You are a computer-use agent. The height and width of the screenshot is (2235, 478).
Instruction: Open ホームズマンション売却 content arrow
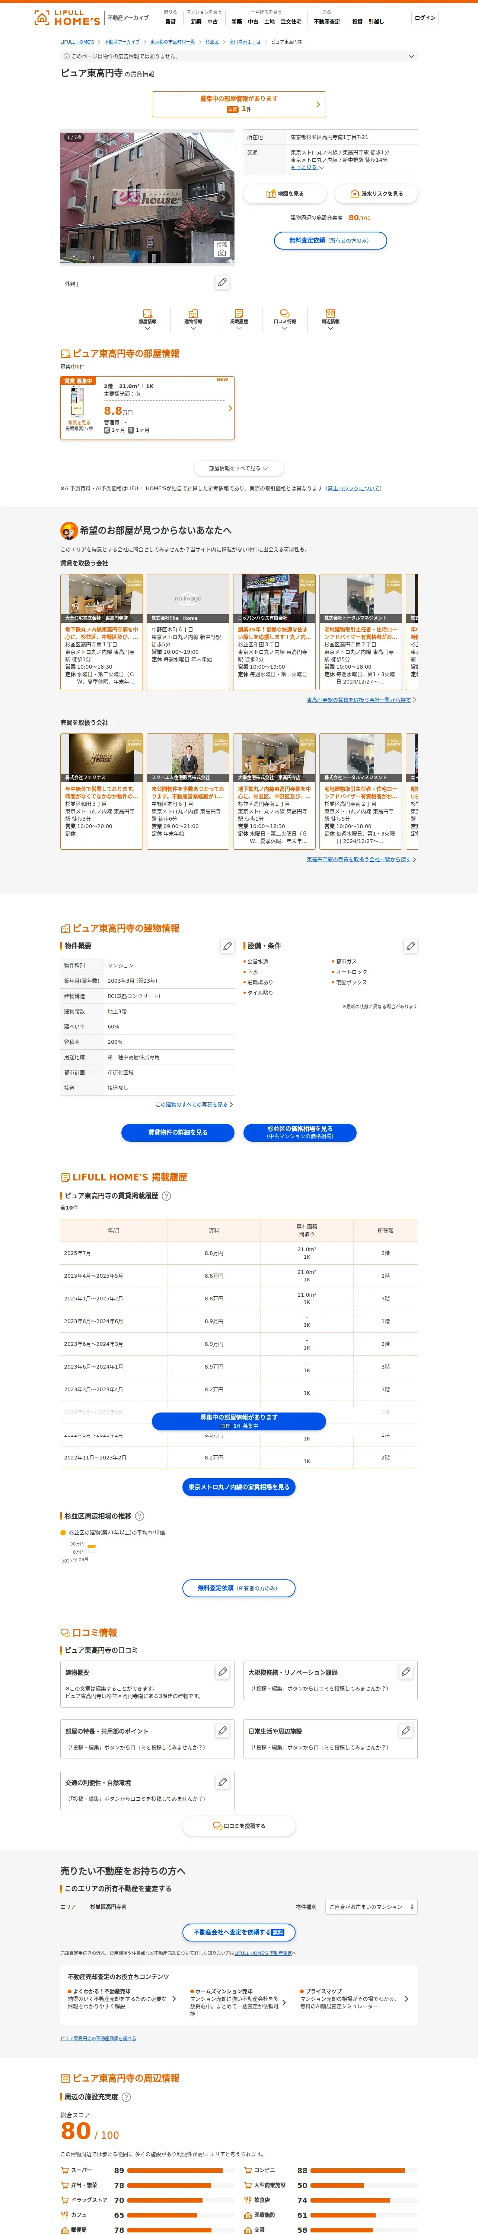point(284,2003)
